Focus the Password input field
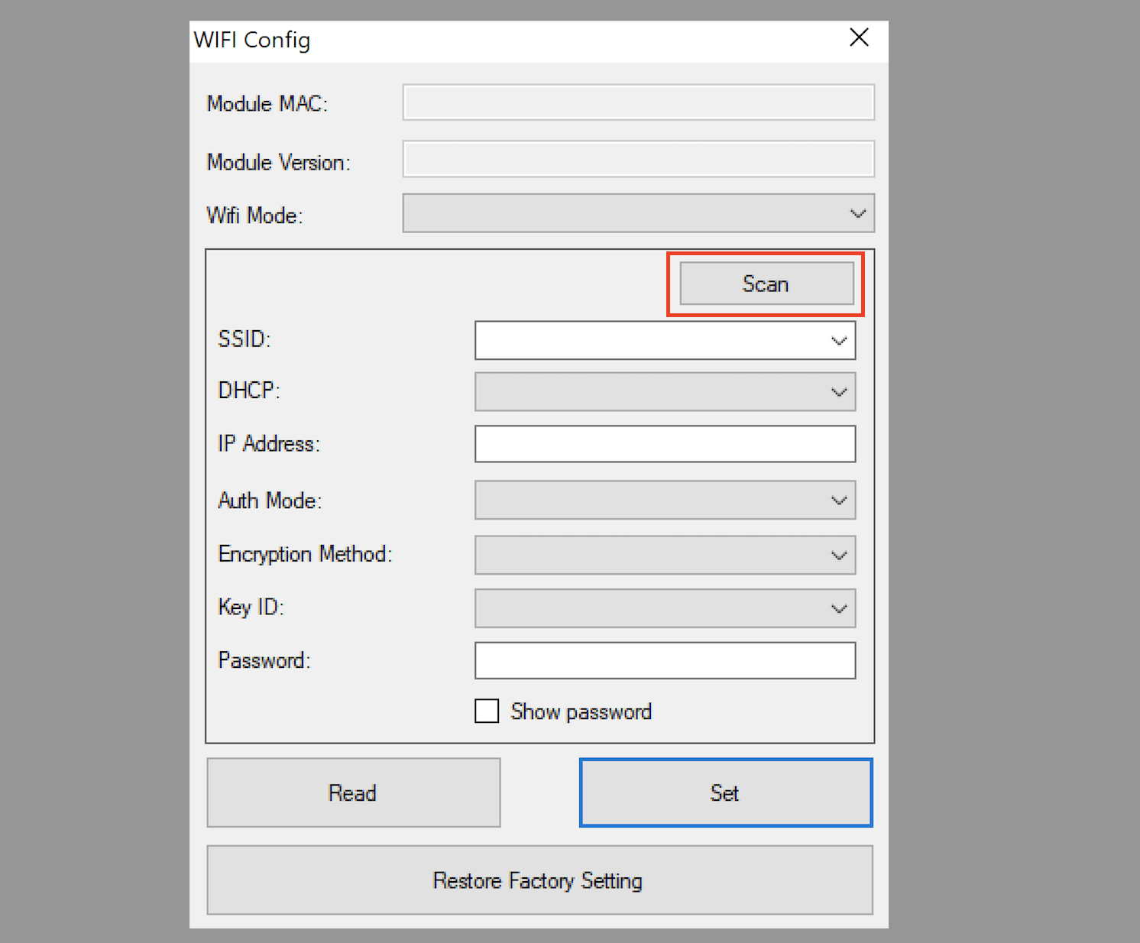This screenshot has width=1140, height=943. (664, 660)
